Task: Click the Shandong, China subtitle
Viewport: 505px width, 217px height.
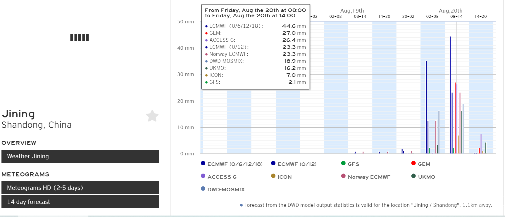Action: (x=37, y=125)
